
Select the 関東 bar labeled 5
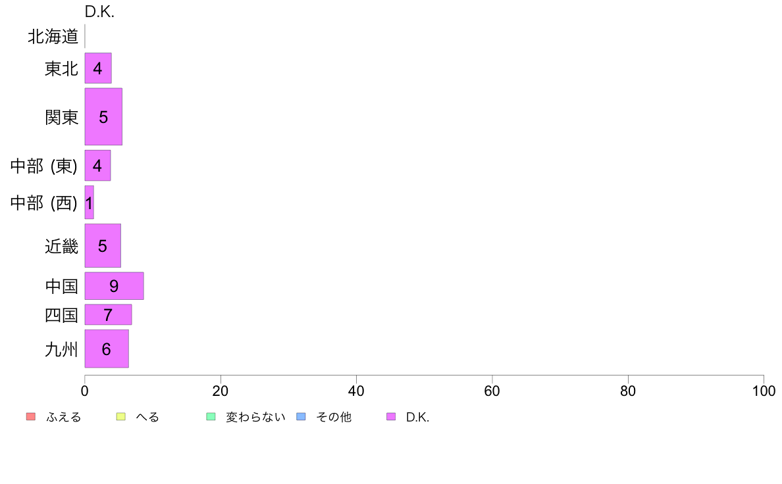tap(103, 116)
